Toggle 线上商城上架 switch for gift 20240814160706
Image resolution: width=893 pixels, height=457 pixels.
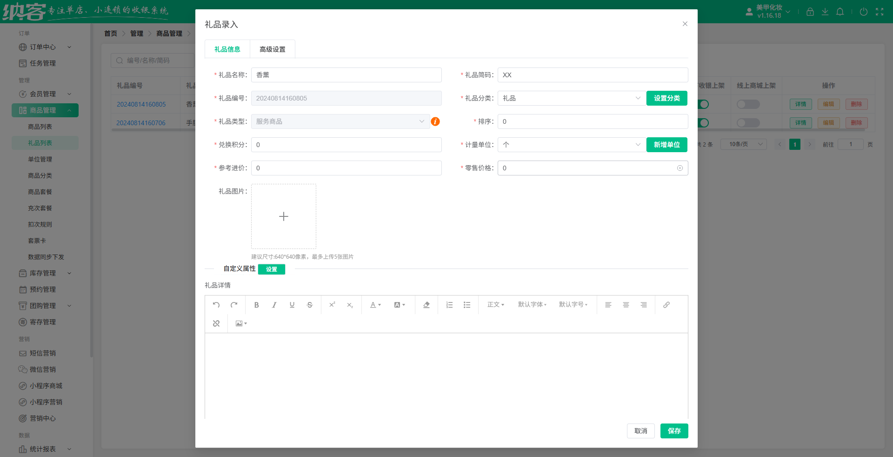point(748,123)
